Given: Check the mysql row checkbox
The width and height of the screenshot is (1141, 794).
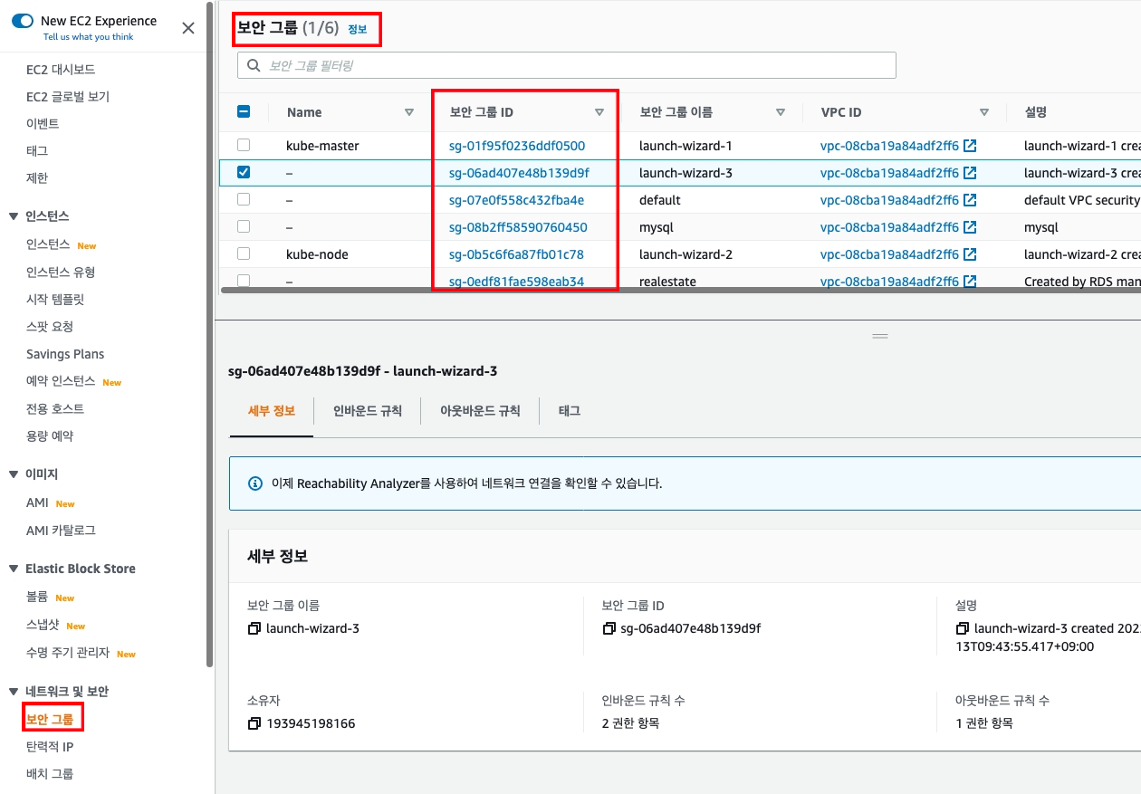Looking at the screenshot, I should [x=244, y=226].
